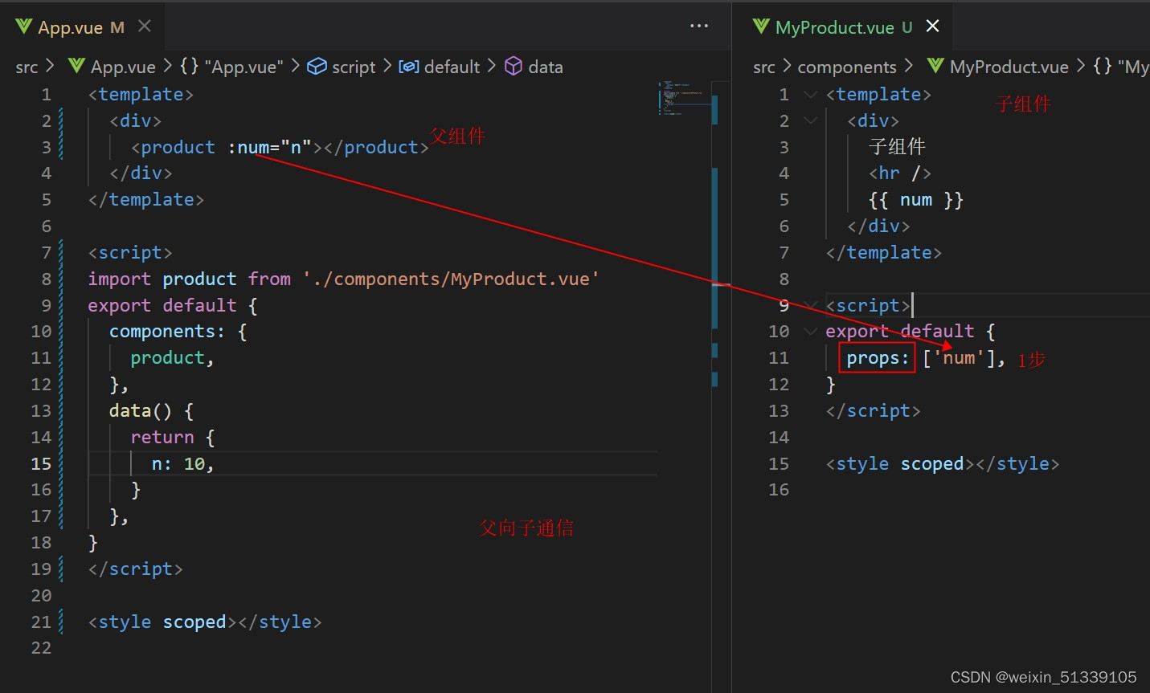Select src in the left breadcrumb

click(27, 67)
